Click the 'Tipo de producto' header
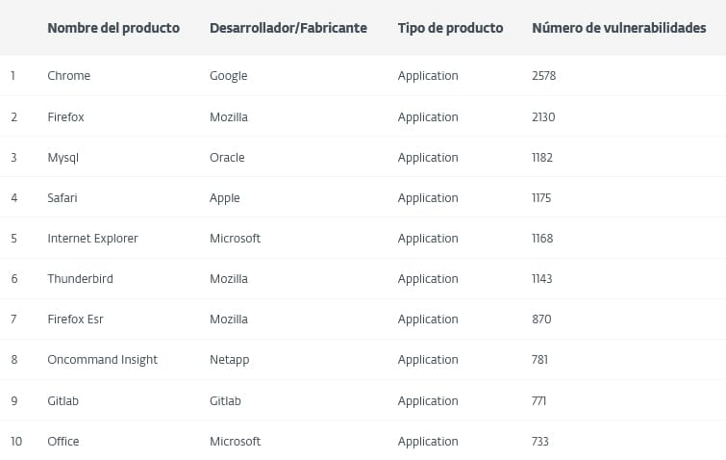Screen dimensions: 726x460 450,28
